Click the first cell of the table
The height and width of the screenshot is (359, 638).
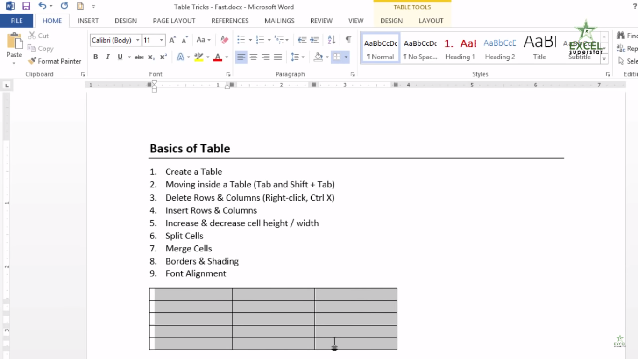tap(191, 294)
